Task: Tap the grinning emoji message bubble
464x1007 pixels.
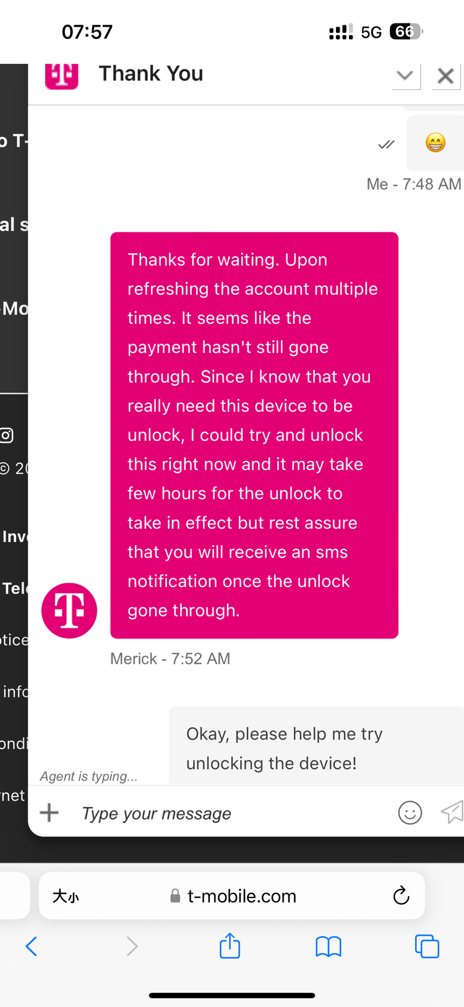Action: [x=436, y=142]
